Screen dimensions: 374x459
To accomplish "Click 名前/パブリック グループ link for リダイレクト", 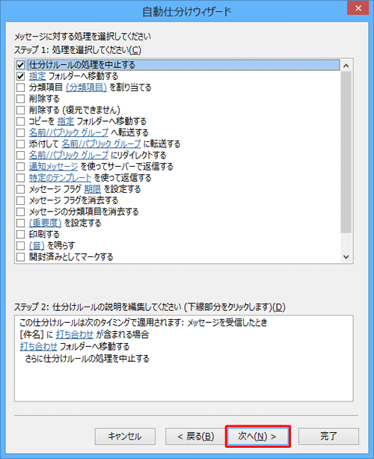I will click(69, 155).
